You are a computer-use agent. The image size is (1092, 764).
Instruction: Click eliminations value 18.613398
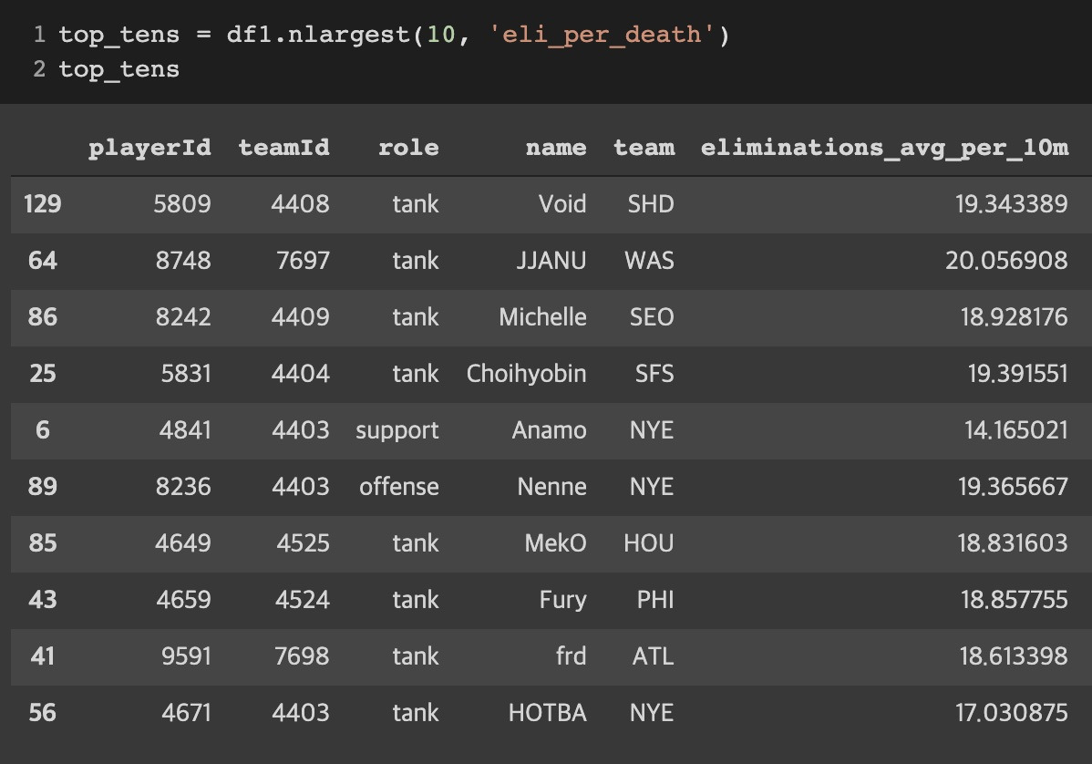1014,656
